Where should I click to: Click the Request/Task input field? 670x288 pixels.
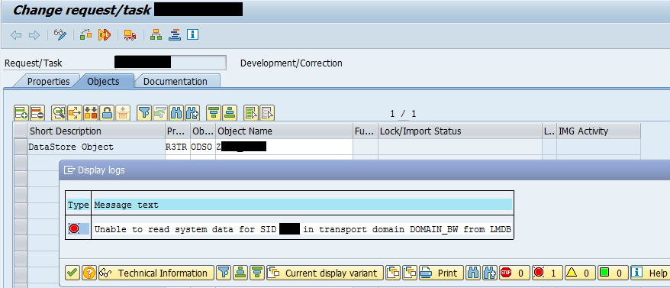pyautogui.click(x=170, y=63)
